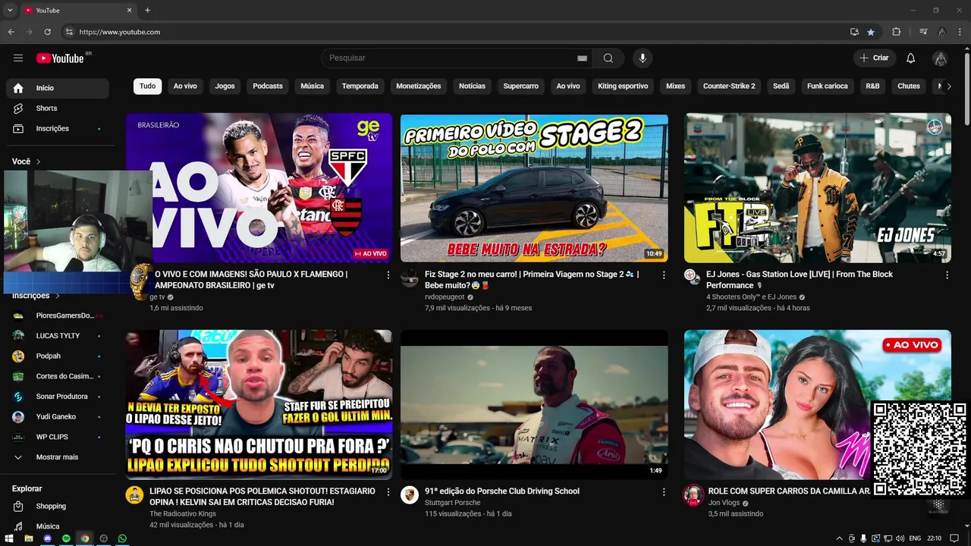
Task: Select the Música filter chip
Action: [x=313, y=86]
